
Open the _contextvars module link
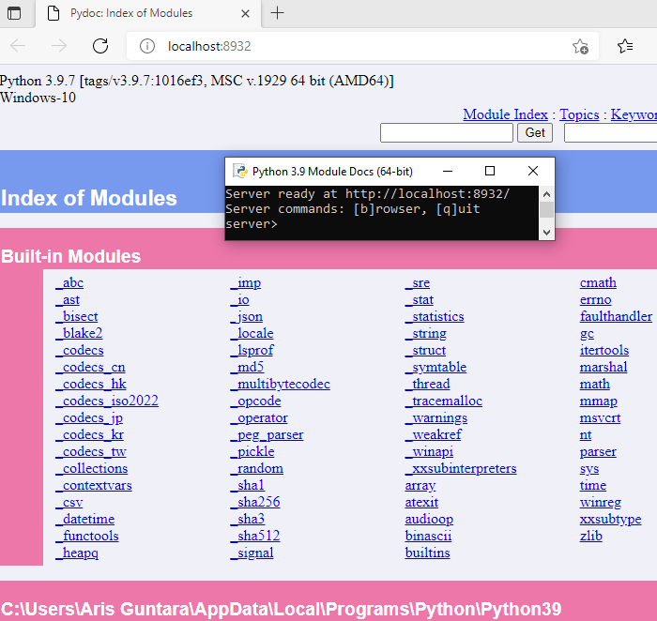94,485
